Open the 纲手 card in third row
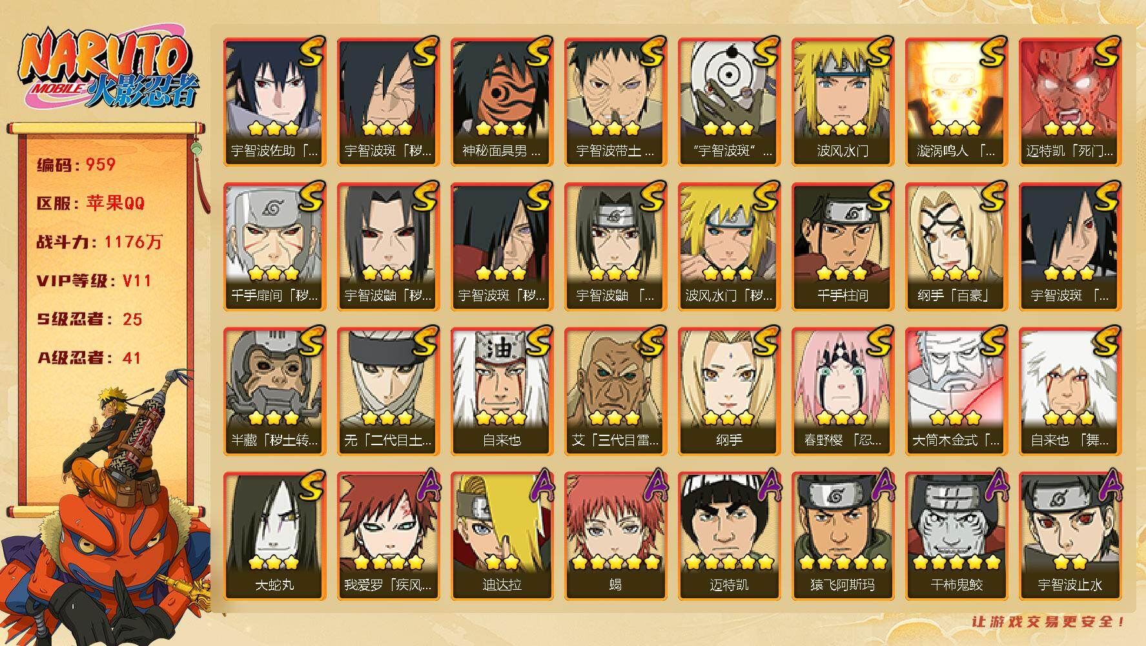This screenshot has width=1146, height=646. coord(729,391)
